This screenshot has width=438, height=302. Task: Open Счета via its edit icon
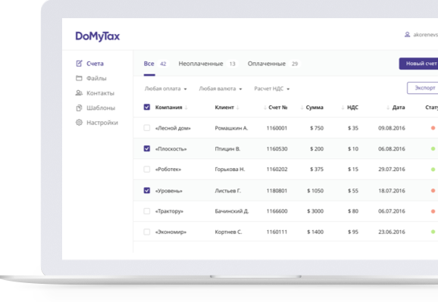point(79,64)
